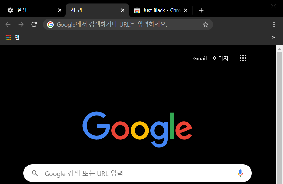Screen dimensions: 283x184
Task: Close the 새 탭 tab
Action: click(123, 10)
